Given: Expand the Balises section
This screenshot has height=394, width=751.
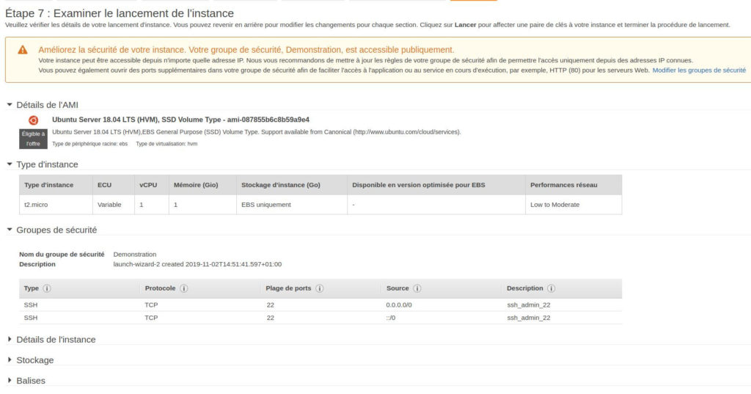Looking at the screenshot, I should coord(10,381).
